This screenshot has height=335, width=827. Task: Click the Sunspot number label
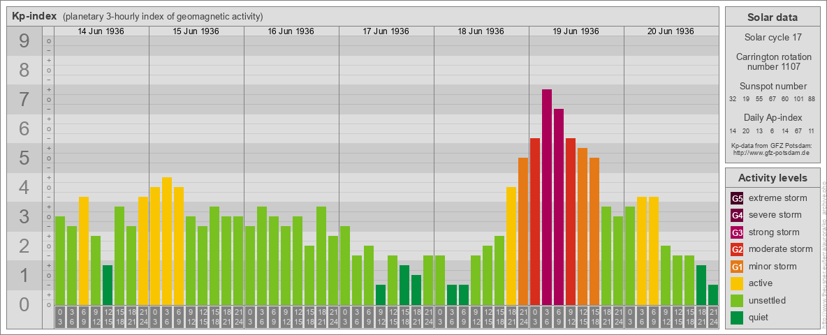[x=773, y=87]
